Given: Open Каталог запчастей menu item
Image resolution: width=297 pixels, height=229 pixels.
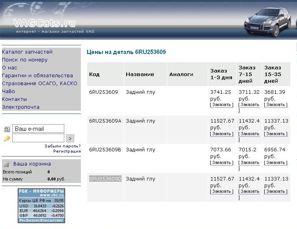Looking at the screenshot, I should coord(27,52).
